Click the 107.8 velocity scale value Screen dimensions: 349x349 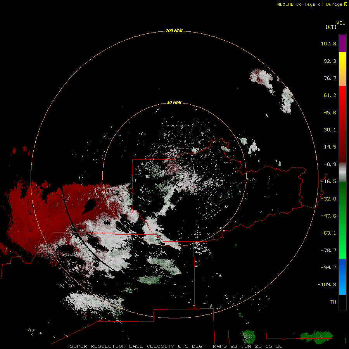[328, 43]
